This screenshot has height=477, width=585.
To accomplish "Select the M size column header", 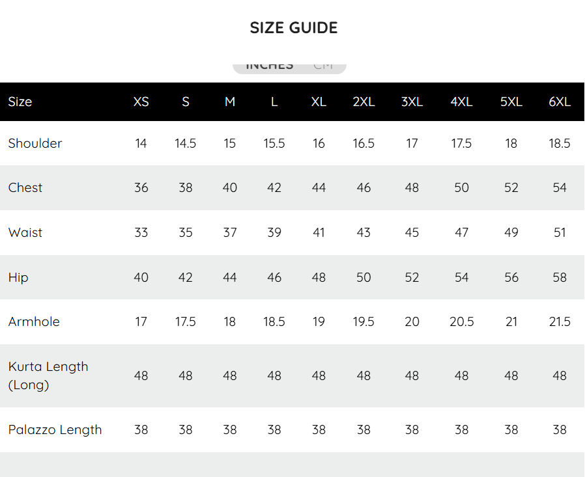I will [x=230, y=102].
